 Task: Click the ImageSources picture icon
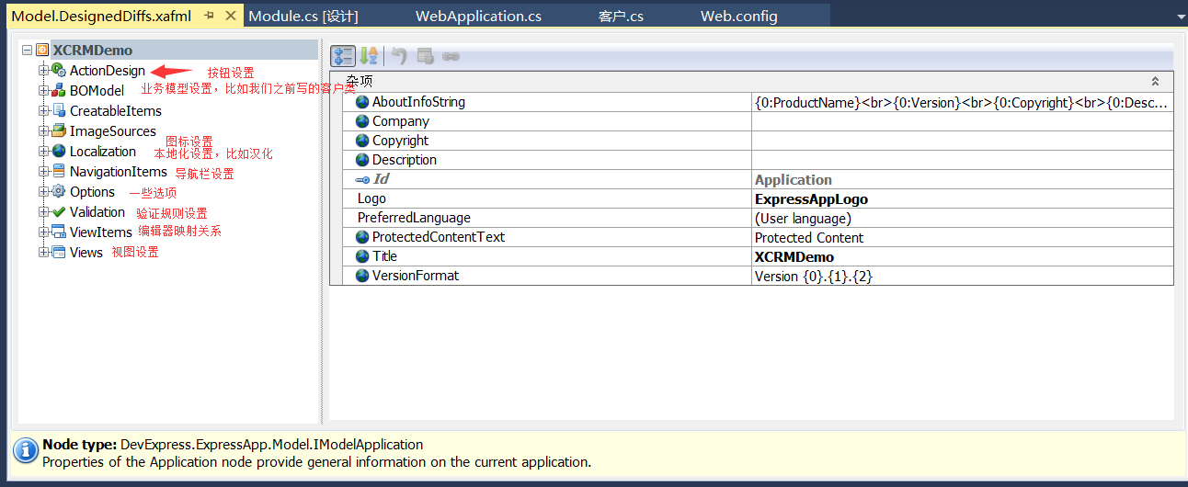coord(59,131)
